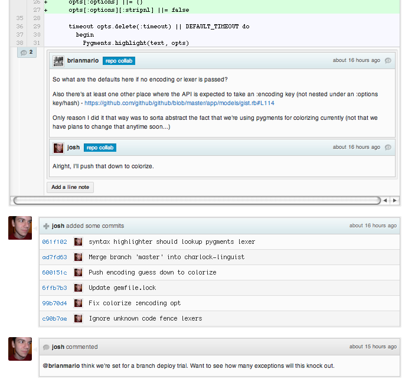This screenshot has height=382, width=405.
Task: Click josh's small avatar in the inline reply
Action: pos(58,148)
